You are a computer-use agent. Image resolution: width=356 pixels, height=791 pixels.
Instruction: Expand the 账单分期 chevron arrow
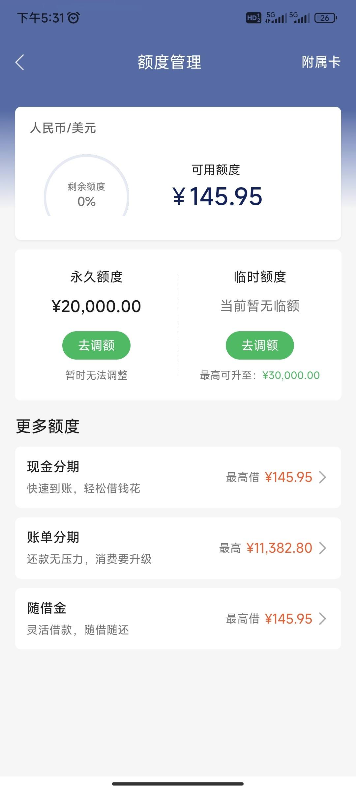322,548
